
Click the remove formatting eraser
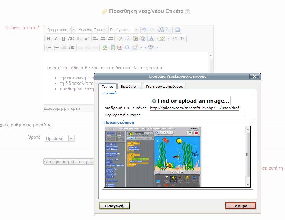point(127,39)
